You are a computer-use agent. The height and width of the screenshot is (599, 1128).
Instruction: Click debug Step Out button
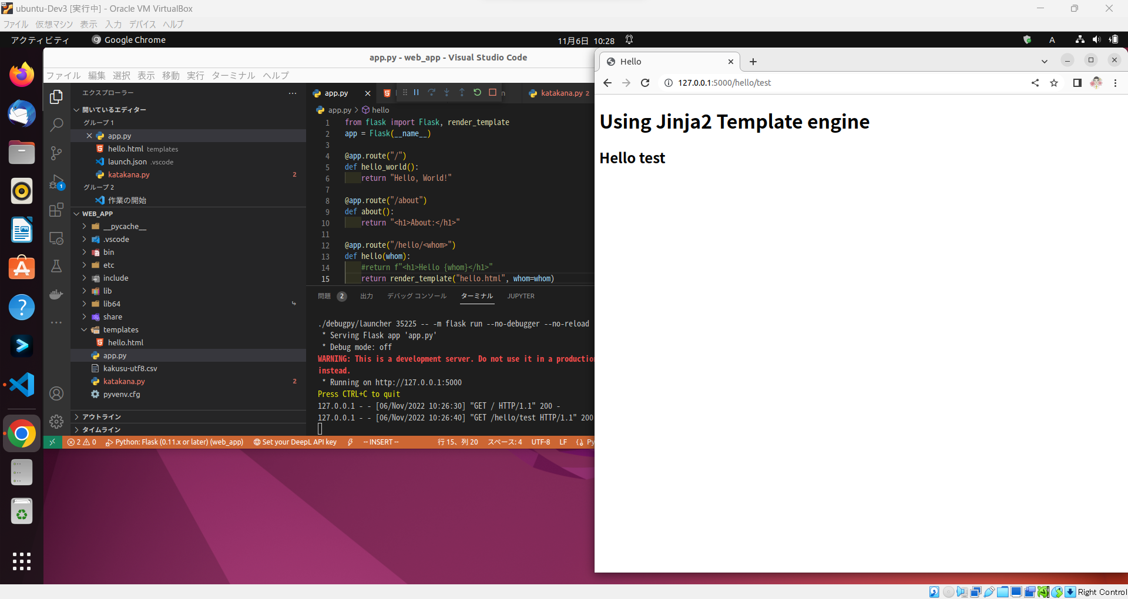point(462,93)
